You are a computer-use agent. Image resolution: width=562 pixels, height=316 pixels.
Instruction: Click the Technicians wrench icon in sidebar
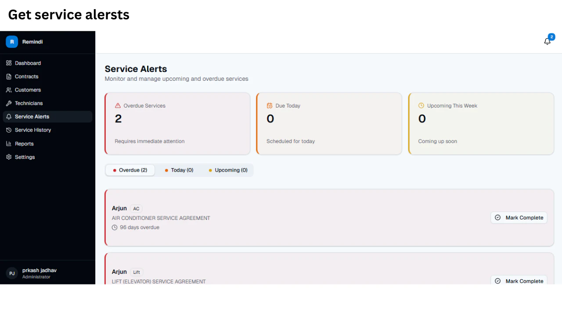9,103
